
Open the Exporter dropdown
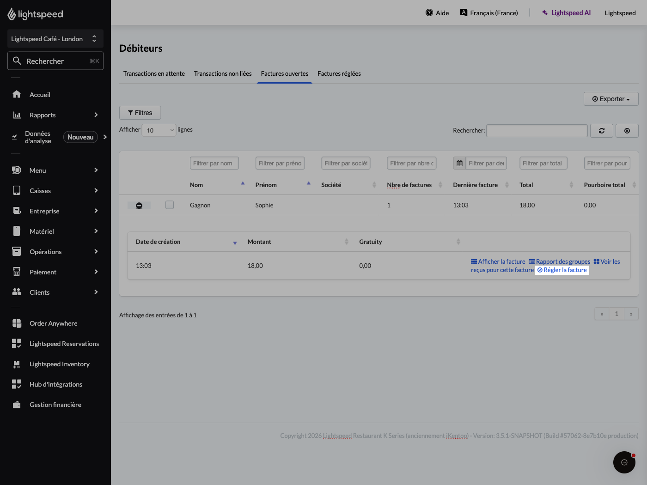pos(611,99)
